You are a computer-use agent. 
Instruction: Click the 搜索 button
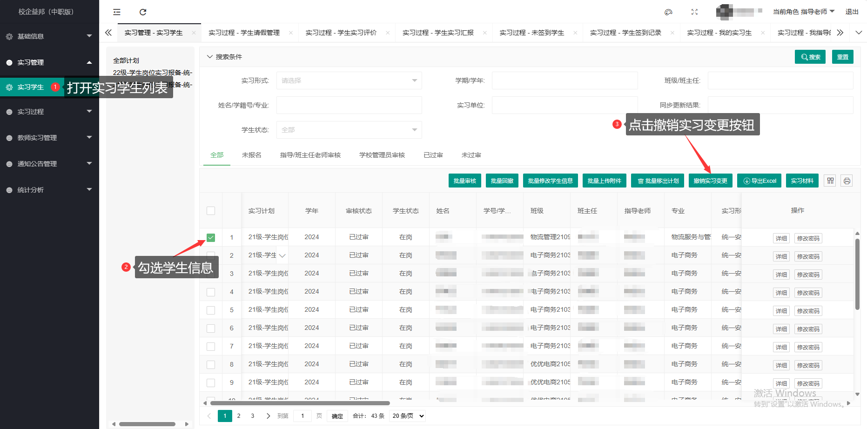tap(810, 57)
